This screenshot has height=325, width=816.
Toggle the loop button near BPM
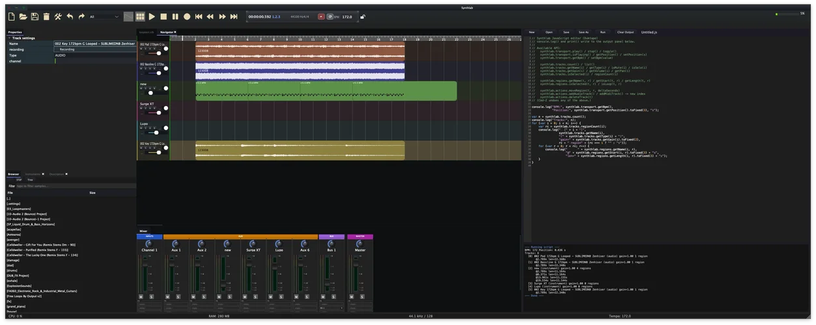coord(330,17)
